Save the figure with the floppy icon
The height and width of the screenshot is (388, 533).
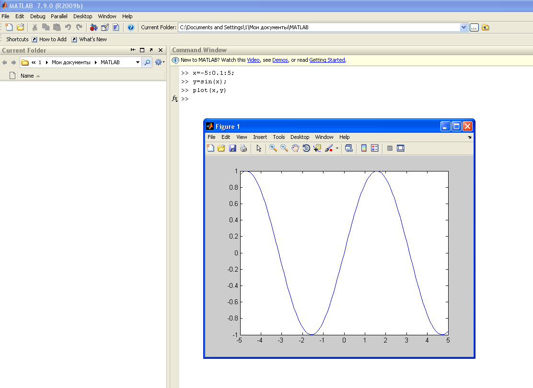232,148
